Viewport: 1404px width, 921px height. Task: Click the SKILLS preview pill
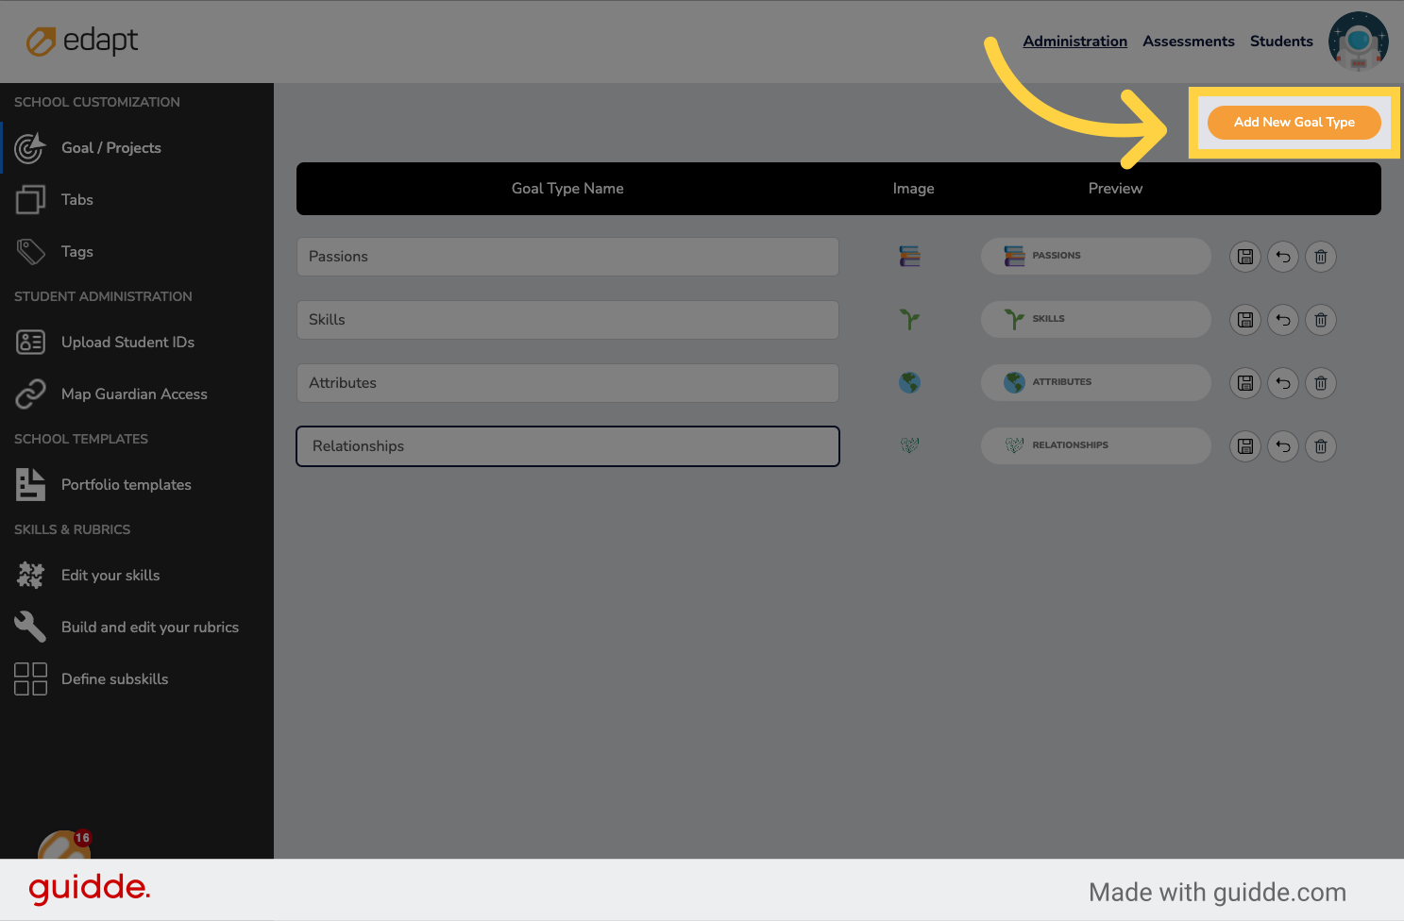point(1095,319)
